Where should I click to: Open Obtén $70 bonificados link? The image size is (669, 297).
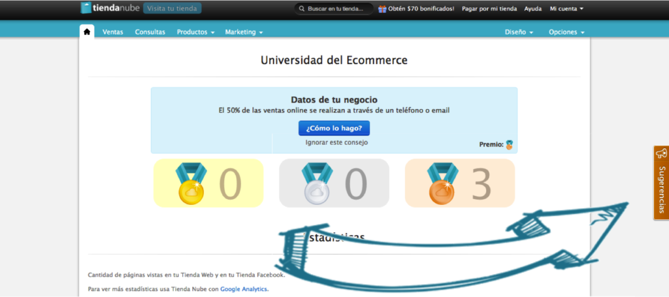click(x=421, y=8)
